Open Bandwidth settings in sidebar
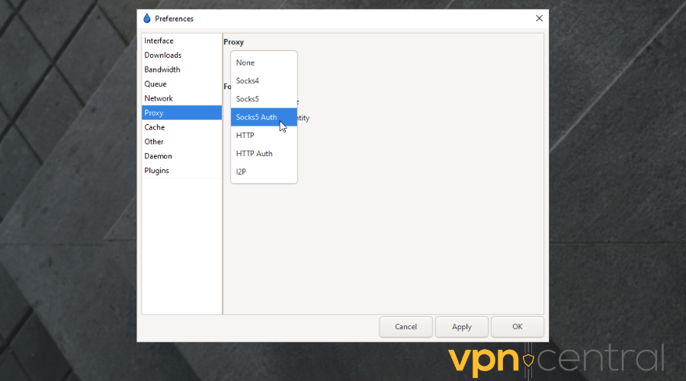Image resolution: width=686 pixels, height=381 pixels. tap(162, 70)
